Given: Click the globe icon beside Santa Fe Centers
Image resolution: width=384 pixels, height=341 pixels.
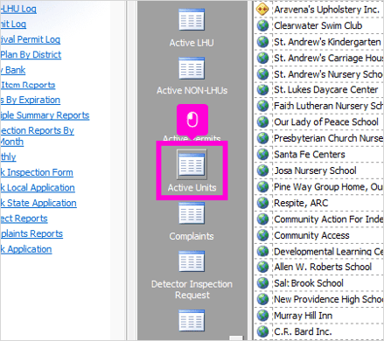Looking at the screenshot, I should point(262,154).
